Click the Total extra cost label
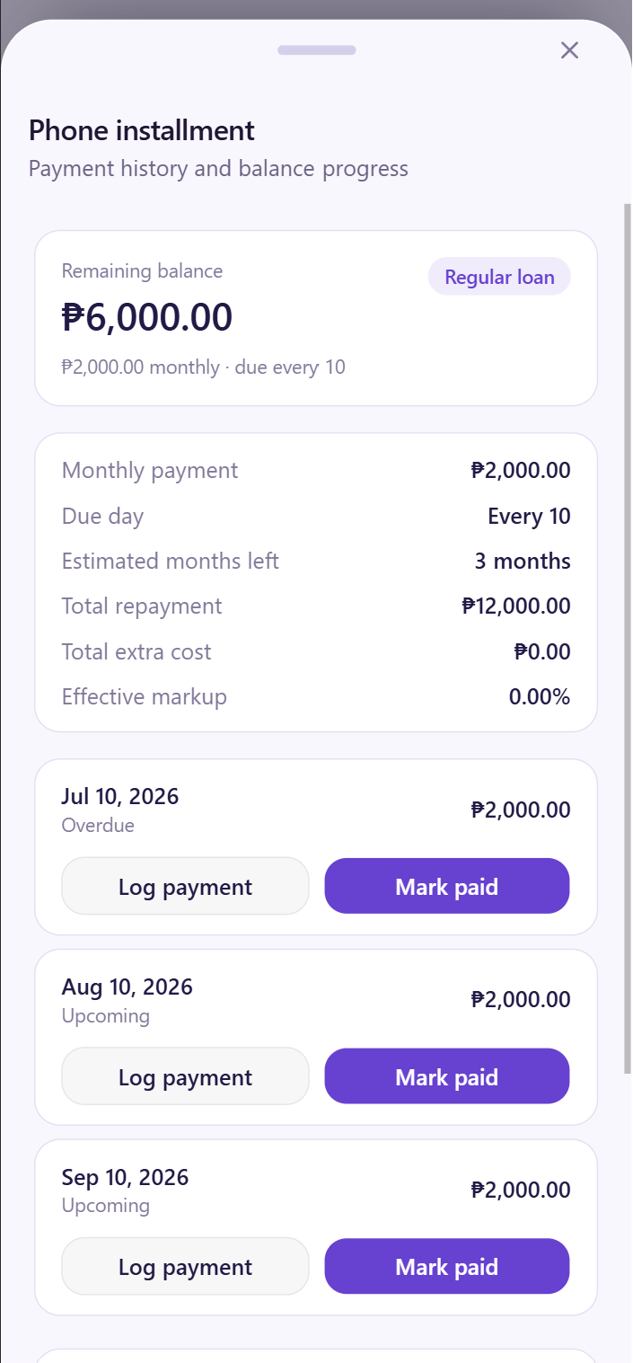Image resolution: width=633 pixels, height=1363 pixels. (136, 651)
